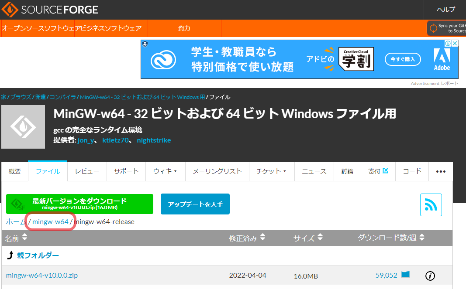Sort files by ダウンロード数/週 column
The height and width of the screenshot is (289, 466).
pos(391,238)
